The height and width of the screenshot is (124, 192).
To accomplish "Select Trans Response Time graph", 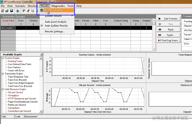I will coord(18,77).
